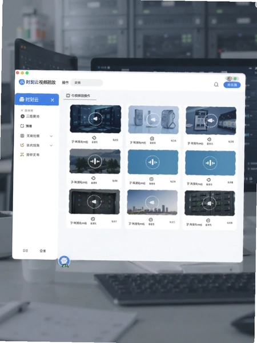The width and height of the screenshot is (257, 343).
Task: Focus the search field in the header
Action: [87, 83]
